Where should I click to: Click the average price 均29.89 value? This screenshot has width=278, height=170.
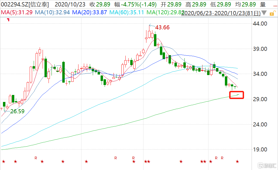[245, 4]
